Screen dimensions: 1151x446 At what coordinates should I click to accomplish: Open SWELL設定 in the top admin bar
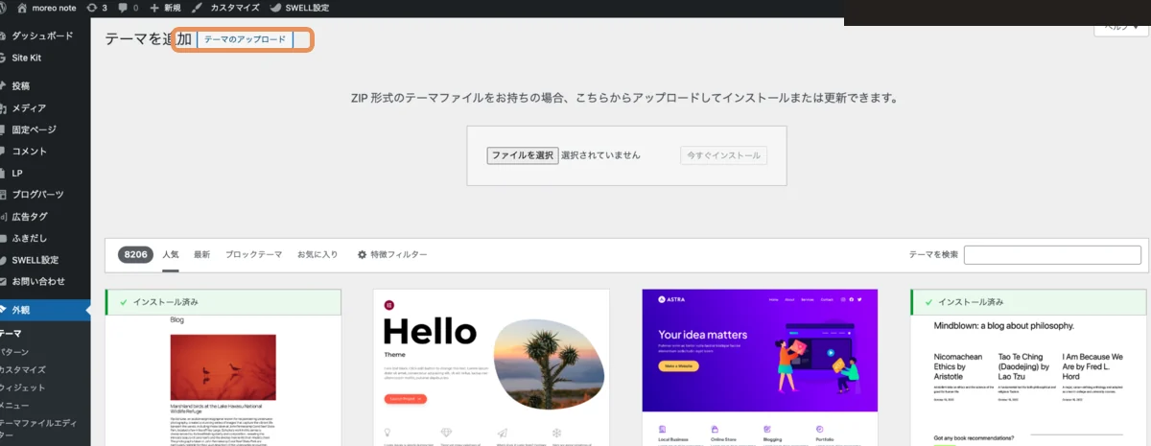click(x=299, y=7)
